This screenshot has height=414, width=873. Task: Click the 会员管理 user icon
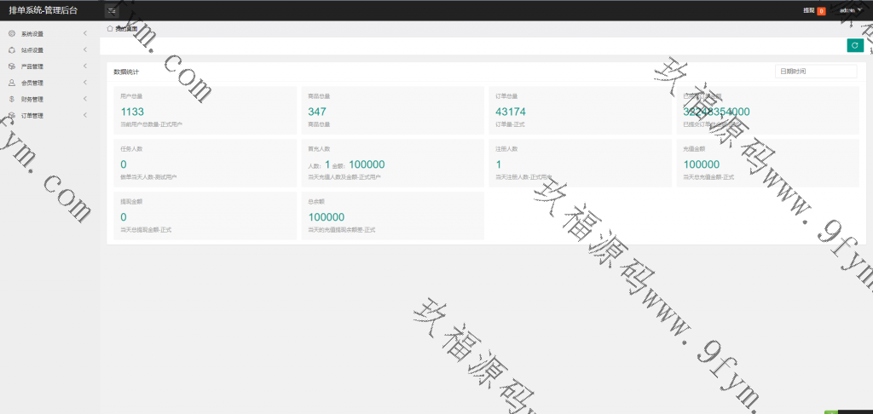coord(11,83)
